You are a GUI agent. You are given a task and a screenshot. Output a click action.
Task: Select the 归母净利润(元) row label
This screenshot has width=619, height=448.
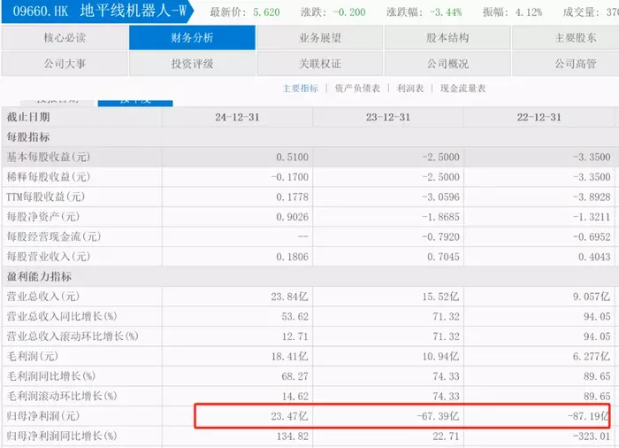pyautogui.click(x=43, y=416)
